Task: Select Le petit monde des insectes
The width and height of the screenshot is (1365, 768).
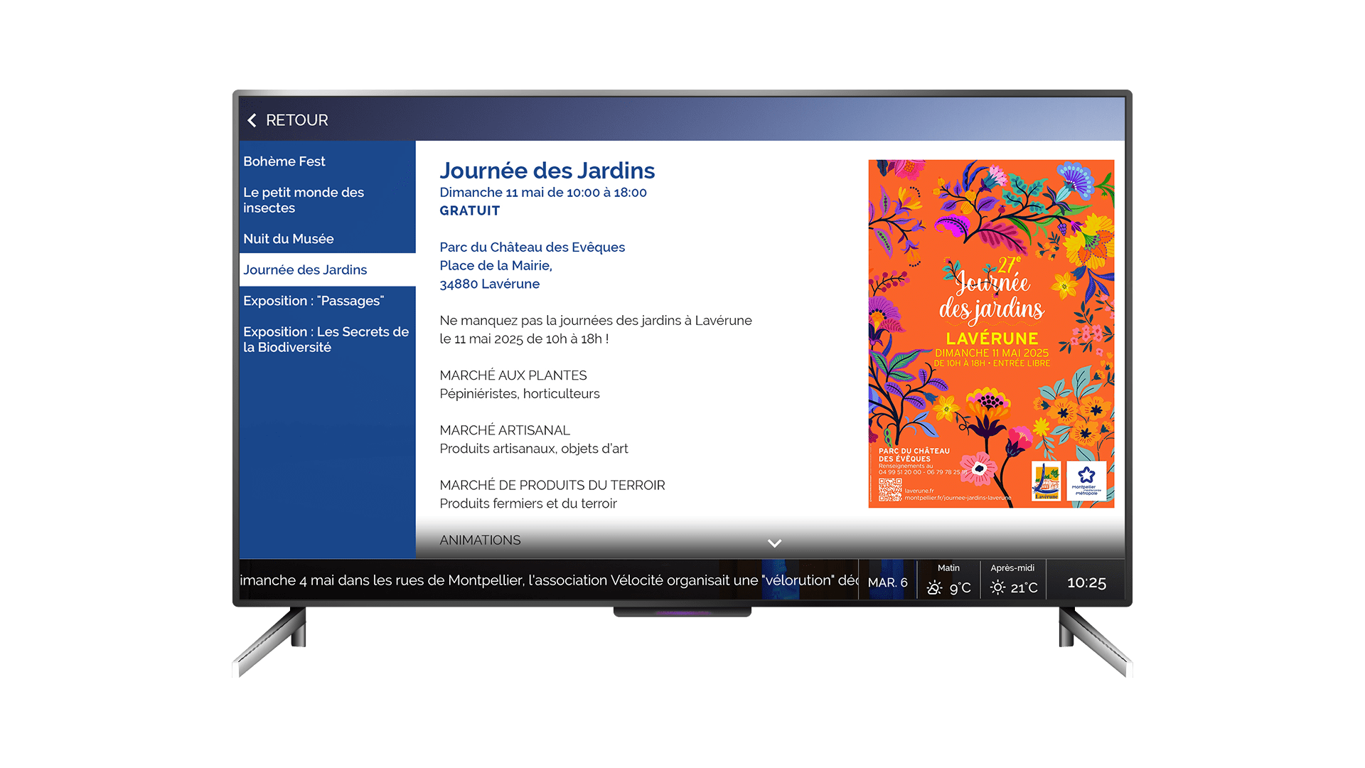Action: click(327, 200)
